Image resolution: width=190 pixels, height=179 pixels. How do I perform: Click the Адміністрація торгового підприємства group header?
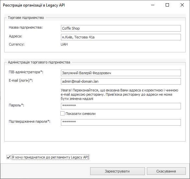coord(39,62)
